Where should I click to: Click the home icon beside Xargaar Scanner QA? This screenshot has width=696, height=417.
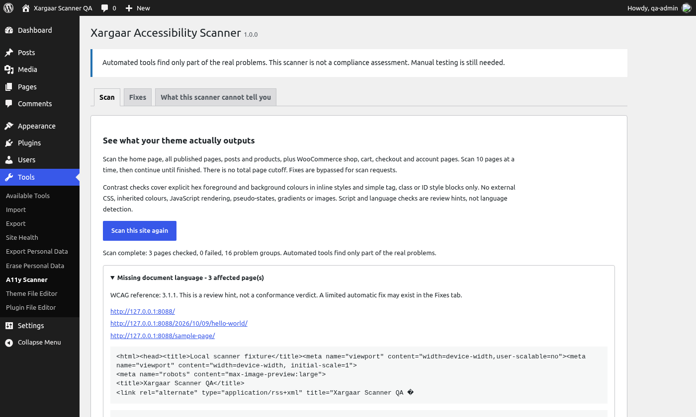[26, 8]
